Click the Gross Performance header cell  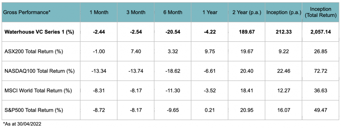coord(41,12)
